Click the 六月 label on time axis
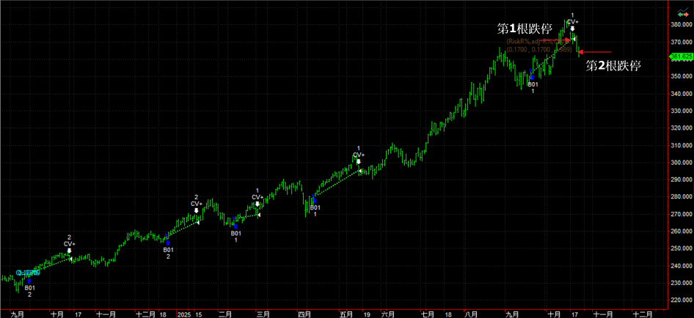The image size is (694, 318). click(x=387, y=314)
